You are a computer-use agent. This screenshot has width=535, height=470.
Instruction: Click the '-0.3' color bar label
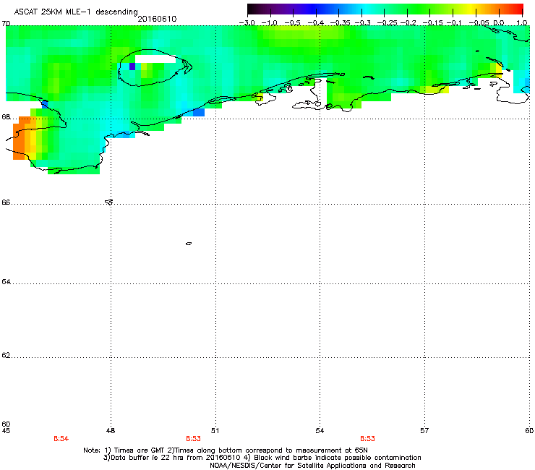tap(363, 23)
